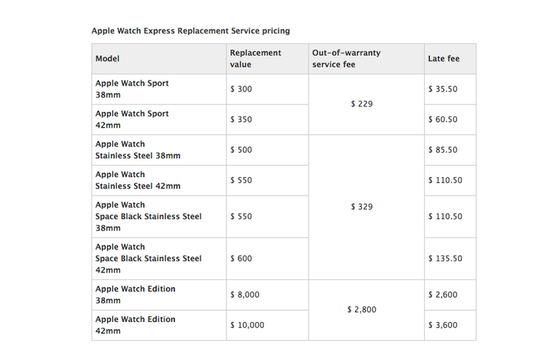Select the 'Apple Watch Sport 38mm' model cell

click(159, 89)
